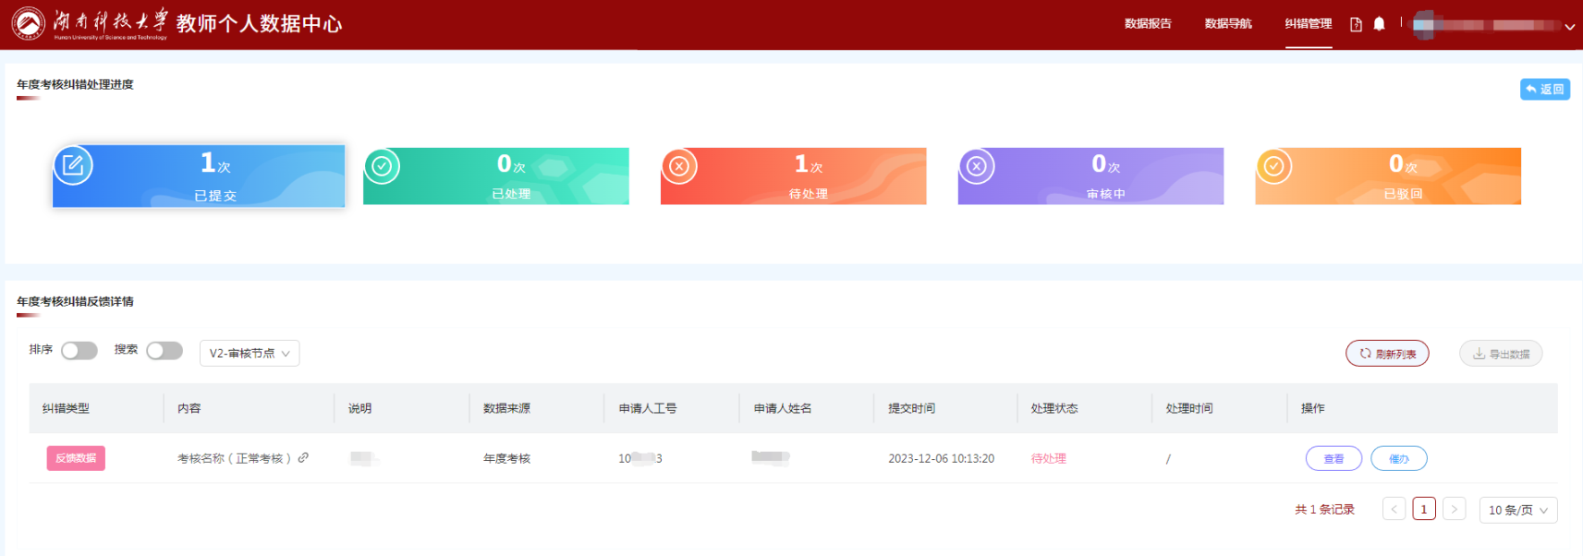Image resolution: width=1583 pixels, height=556 pixels.
Task: Click the link icon beside 考核名称
Action: click(x=303, y=458)
